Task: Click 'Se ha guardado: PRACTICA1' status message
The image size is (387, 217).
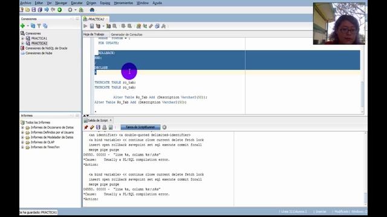Action: (38, 212)
